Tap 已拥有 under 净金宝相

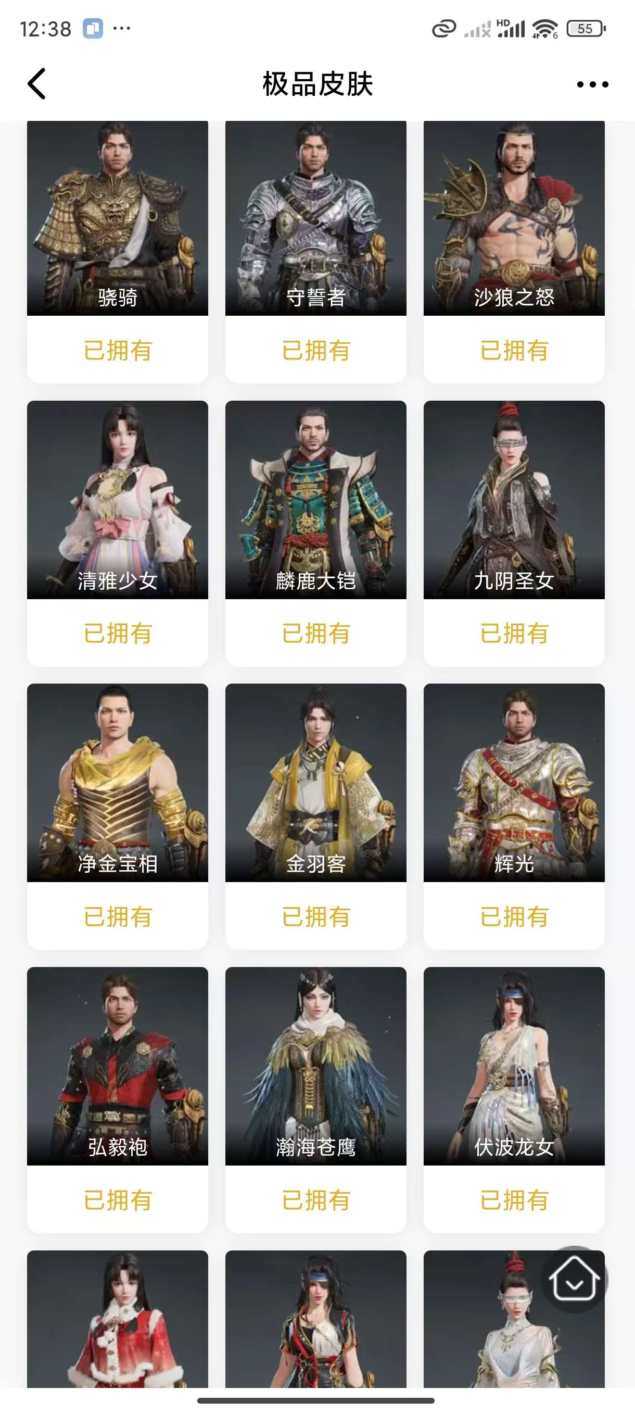[x=117, y=916]
